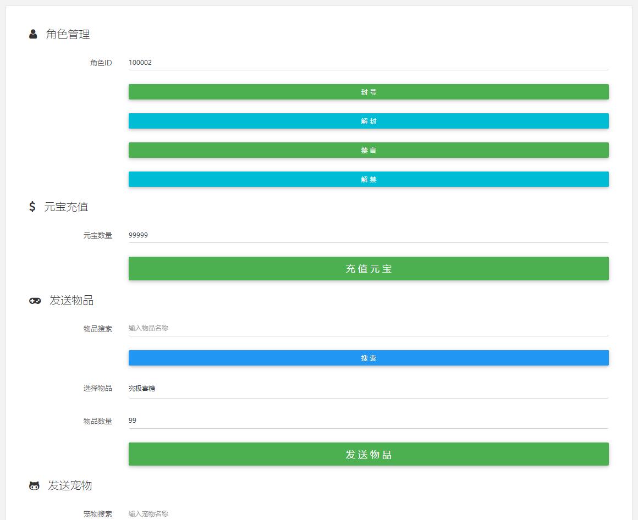Click the 角色管理 section heading
Viewport: 638px width, 520px height.
click(x=68, y=34)
